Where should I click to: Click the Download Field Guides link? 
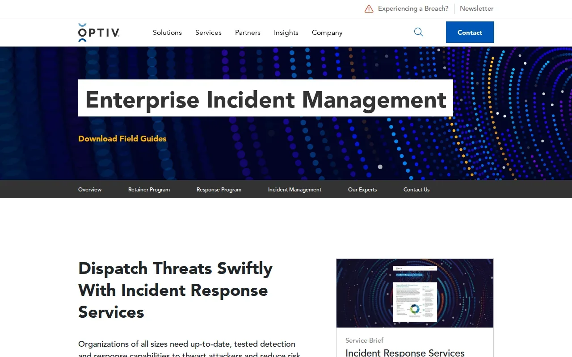coord(122,139)
